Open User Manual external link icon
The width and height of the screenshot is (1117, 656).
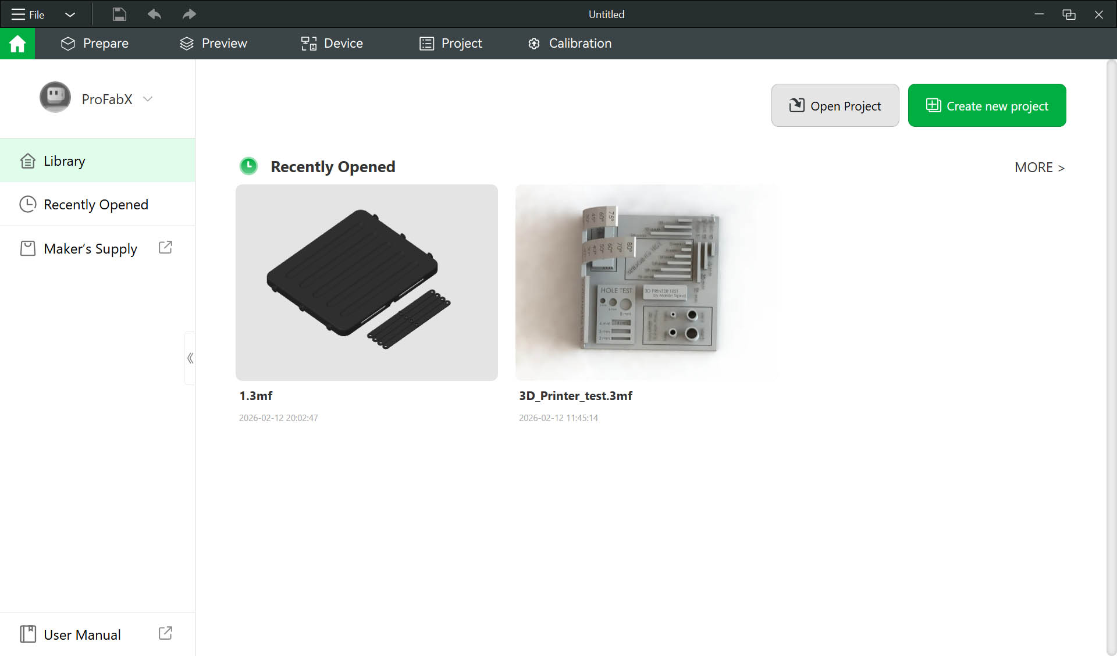point(165,633)
